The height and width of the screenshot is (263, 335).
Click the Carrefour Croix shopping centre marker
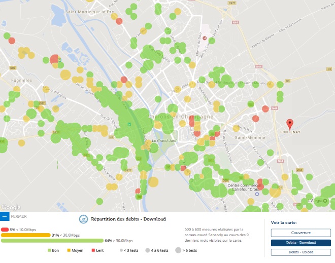(x=257, y=193)
